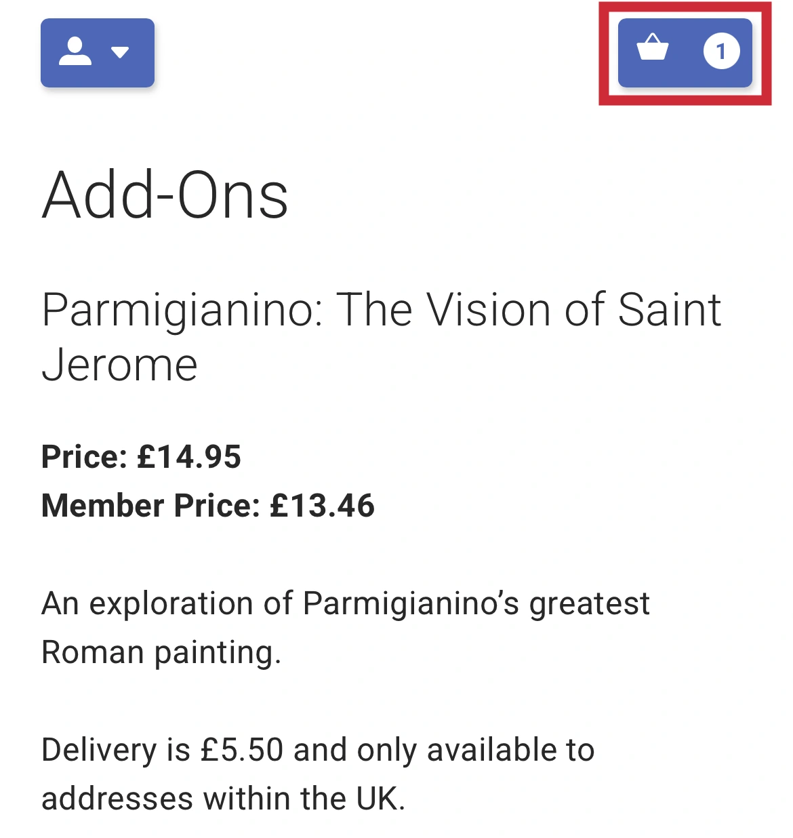Click 'Parmigianino's greatest' in the description

(x=476, y=603)
